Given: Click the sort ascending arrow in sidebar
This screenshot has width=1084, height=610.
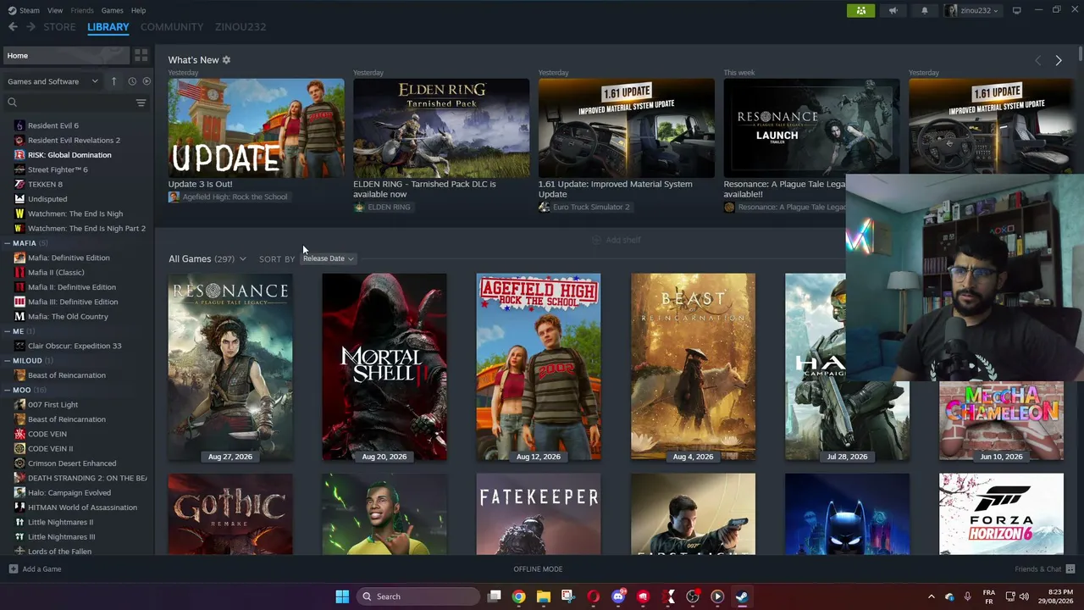Looking at the screenshot, I should point(113,81).
